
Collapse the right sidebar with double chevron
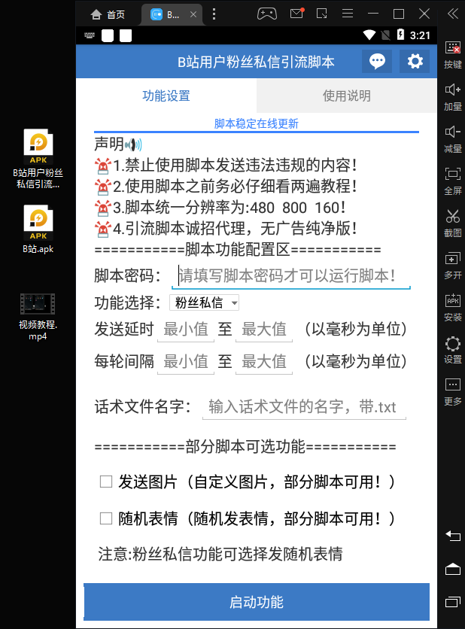[452, 14]
